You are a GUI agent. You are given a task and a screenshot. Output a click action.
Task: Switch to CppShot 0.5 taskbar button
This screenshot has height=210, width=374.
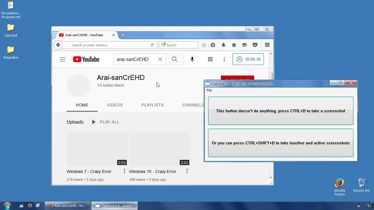[x=115, y=206]
